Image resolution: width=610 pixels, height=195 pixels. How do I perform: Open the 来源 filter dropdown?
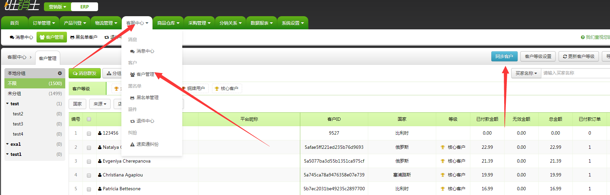coord(100,104)
